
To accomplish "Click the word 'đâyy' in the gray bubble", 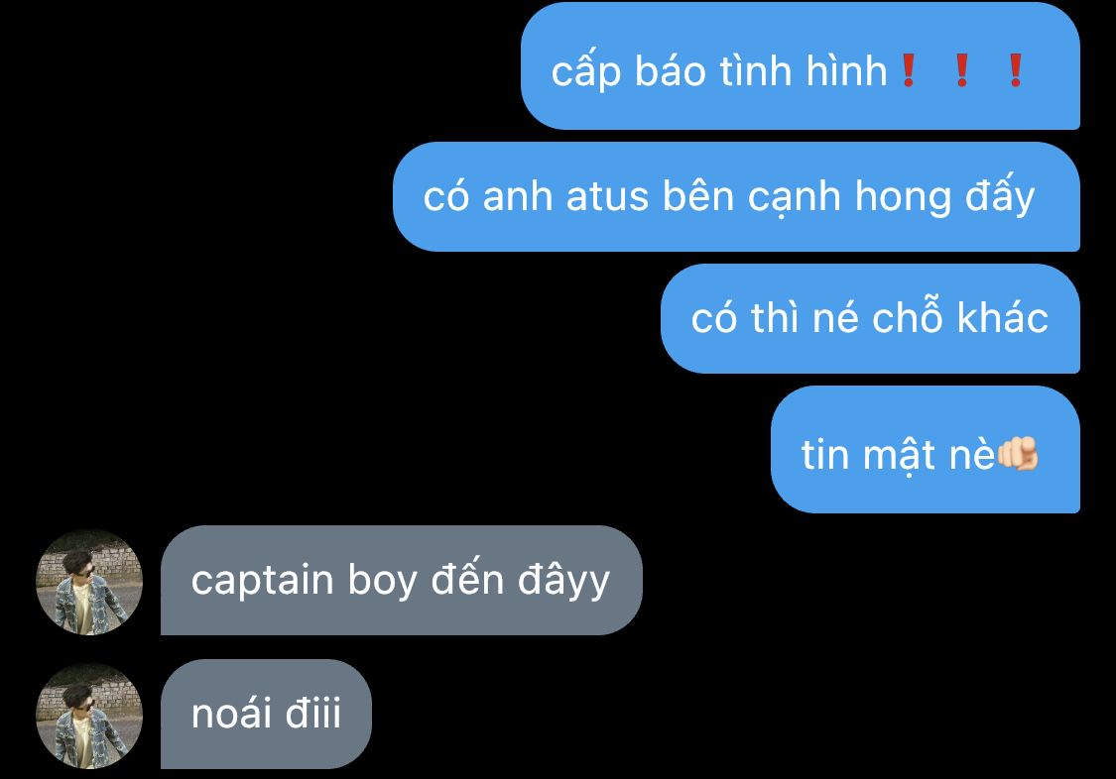I will pyautogui.click(x=563, y=580).
